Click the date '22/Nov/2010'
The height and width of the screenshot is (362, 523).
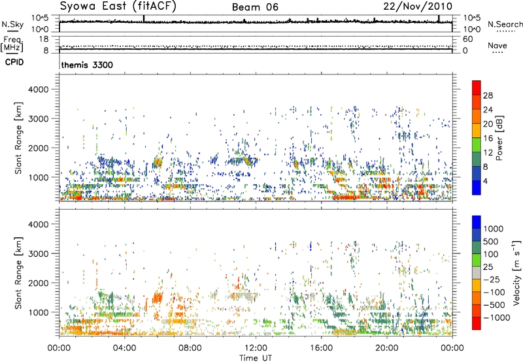418,7
